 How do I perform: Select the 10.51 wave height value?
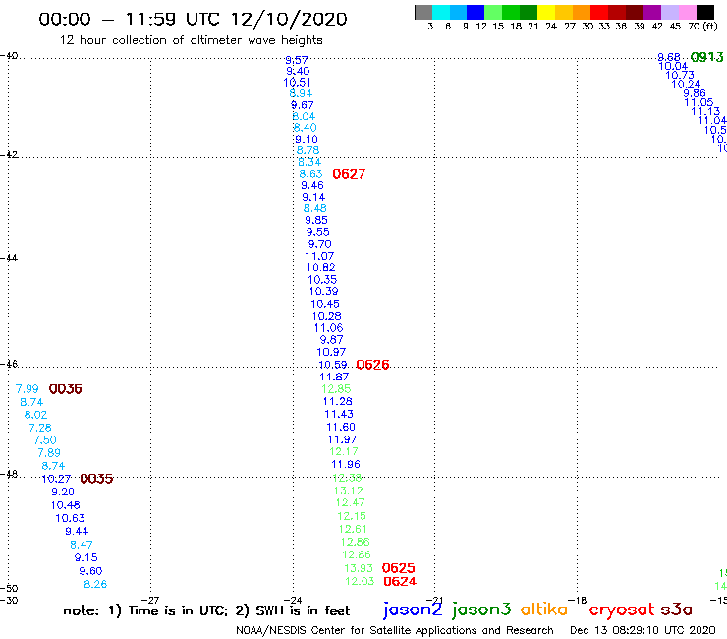297,83
